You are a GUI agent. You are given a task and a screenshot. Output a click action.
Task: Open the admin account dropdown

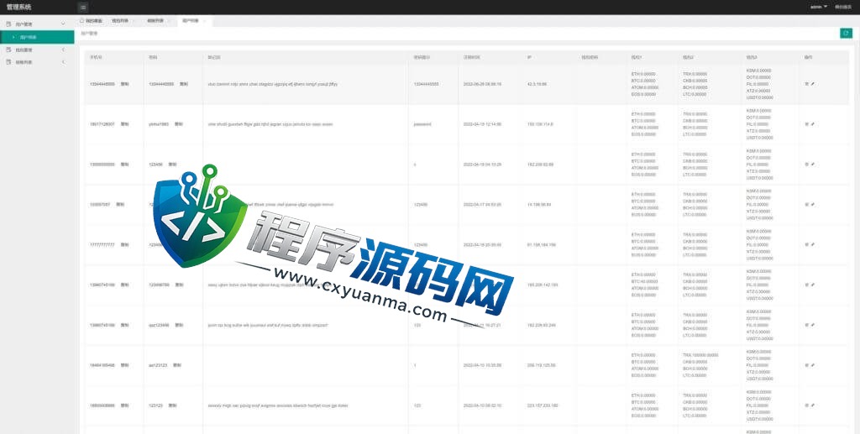(x=818, y=7)
